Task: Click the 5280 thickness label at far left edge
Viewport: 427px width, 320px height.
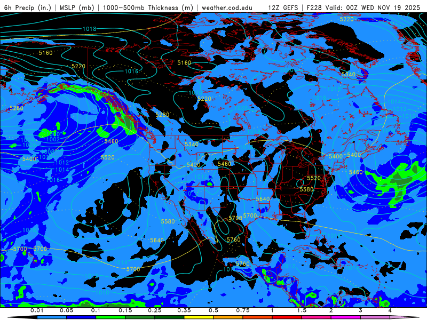Action: click(17, 108)
